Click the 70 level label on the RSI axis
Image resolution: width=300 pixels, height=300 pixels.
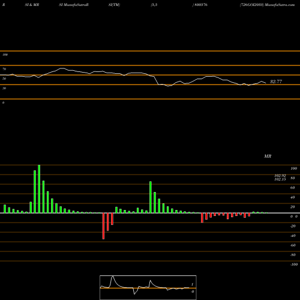tap(4, 69)
